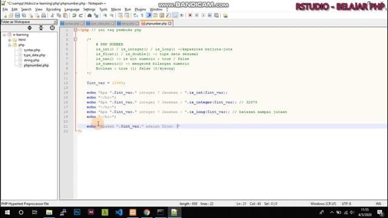Click the Stop macro recording icon
Viewport: 388px width, 218px height.
coord(196,16)
